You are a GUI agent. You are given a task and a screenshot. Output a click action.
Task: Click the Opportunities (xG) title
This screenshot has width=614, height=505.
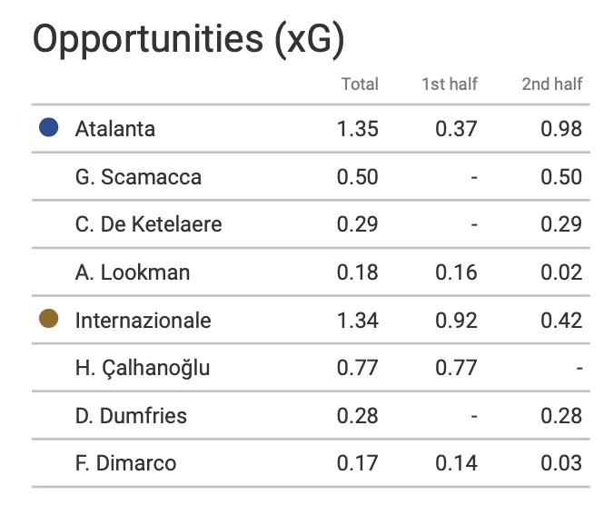pyautogui.click(x=189, y=40)
